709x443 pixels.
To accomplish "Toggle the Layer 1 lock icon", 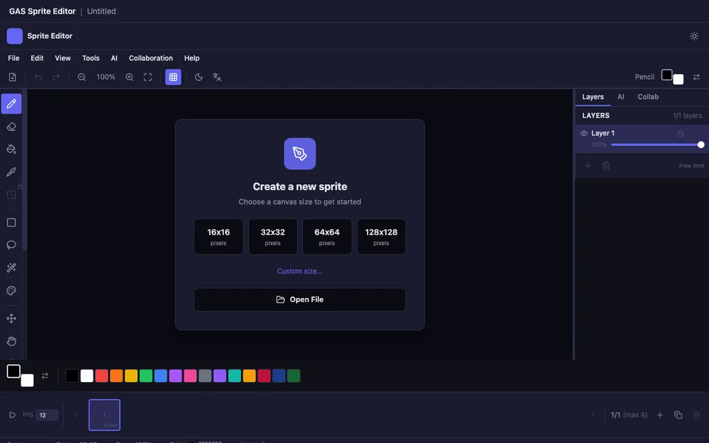I will (680, 134).
